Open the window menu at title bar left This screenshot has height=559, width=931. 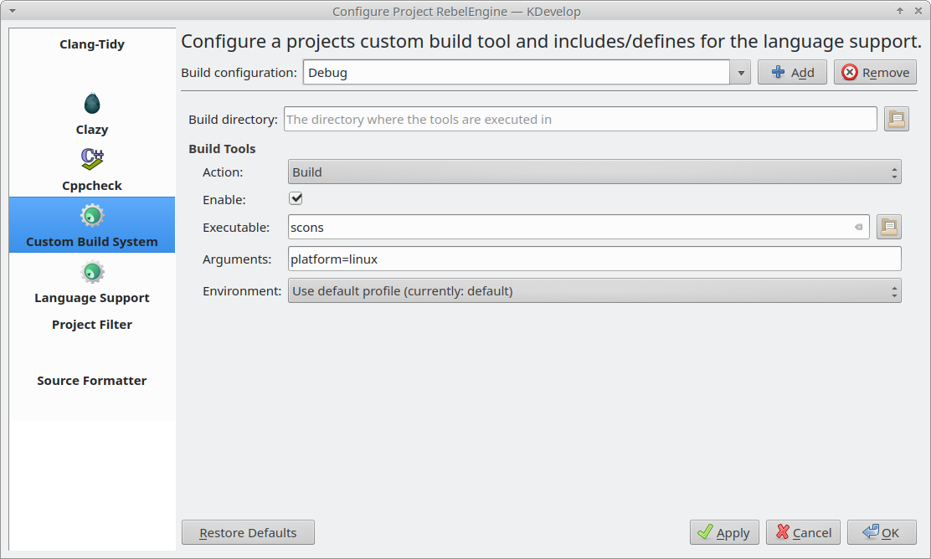13,11
